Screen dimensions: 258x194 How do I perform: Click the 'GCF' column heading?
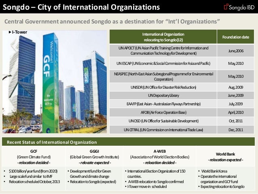coord(34,151)
